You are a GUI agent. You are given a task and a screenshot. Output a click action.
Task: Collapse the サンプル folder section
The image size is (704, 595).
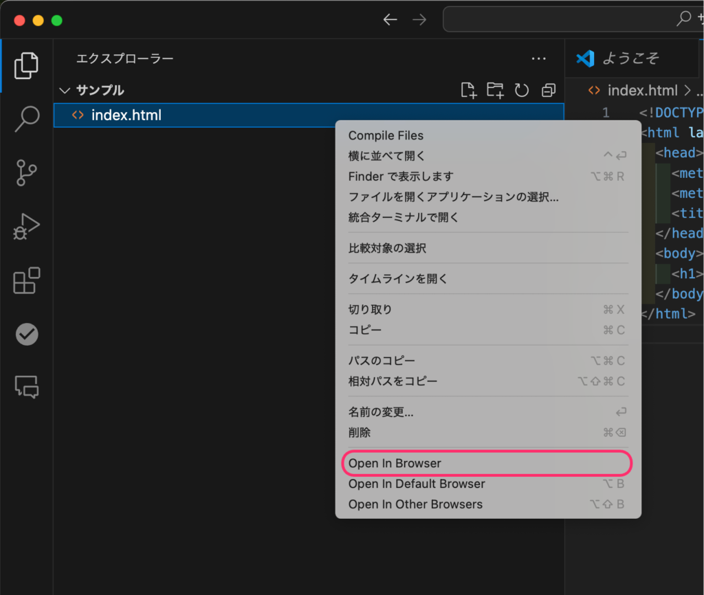point(65,90)
